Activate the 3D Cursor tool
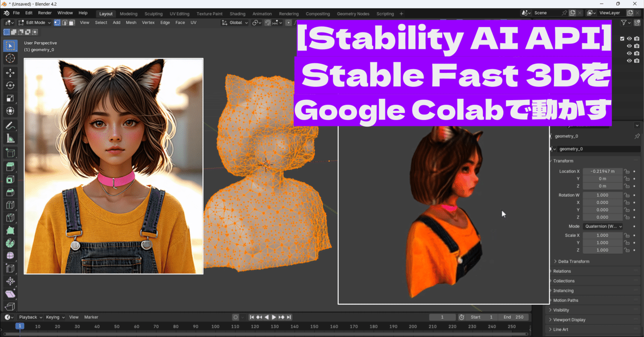The width and height of the screenshot is (644, 337). (10, 58)
